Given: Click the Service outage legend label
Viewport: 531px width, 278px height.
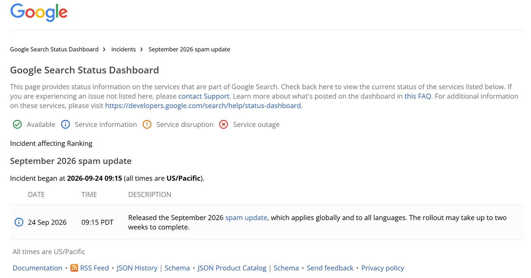Looking at the screenshot, I should coord(256,124).
